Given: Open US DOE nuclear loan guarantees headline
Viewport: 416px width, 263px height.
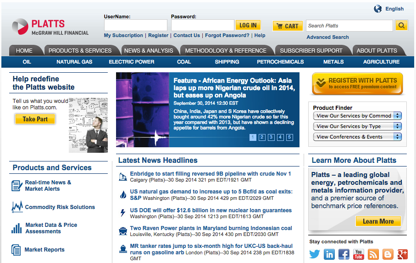Looking at the screenshot, I should click(x=211, y=210).
